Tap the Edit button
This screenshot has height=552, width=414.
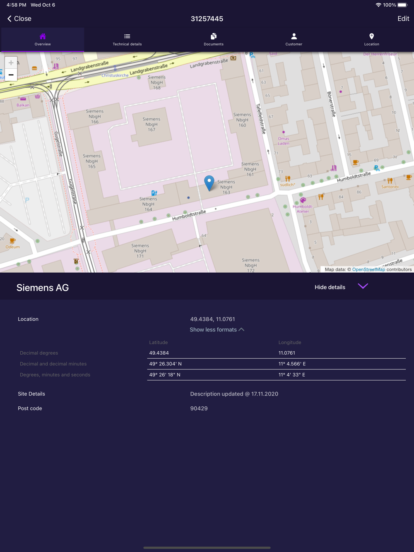403,19
